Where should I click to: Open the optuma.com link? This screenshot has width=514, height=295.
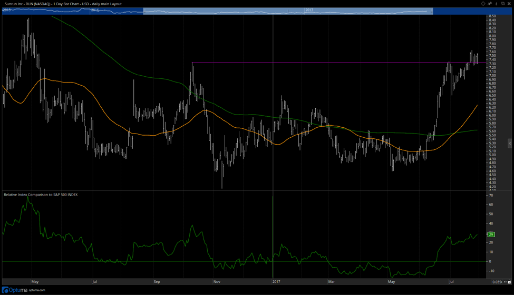click(37, 290)
